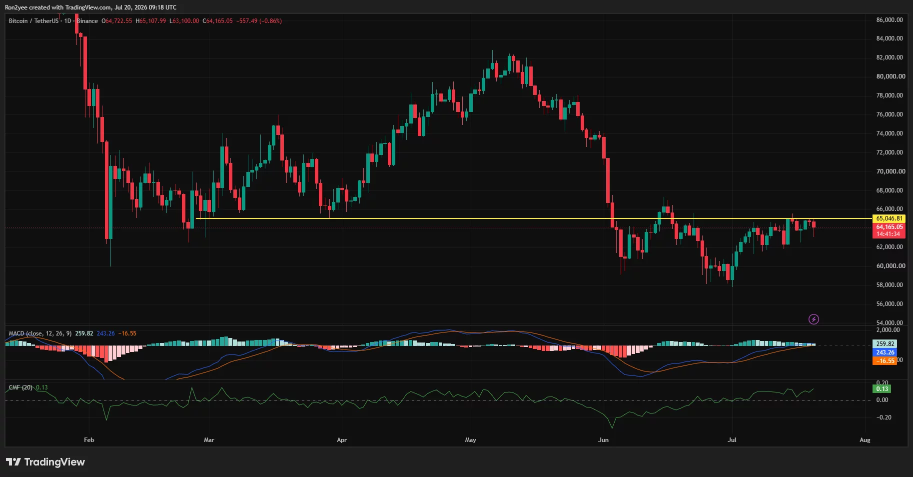Click the yellow horizontal resistance line

pos(534,218)
